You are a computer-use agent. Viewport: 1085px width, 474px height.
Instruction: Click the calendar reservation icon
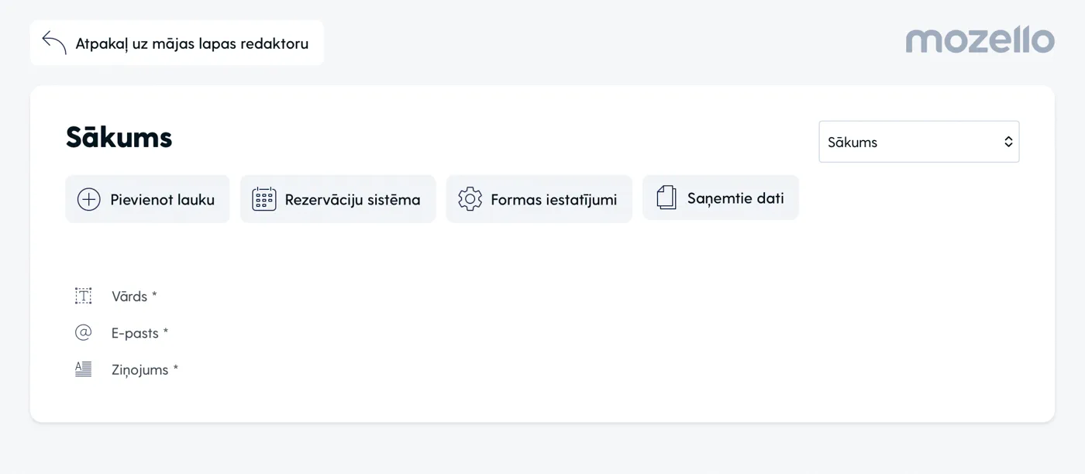264,199
